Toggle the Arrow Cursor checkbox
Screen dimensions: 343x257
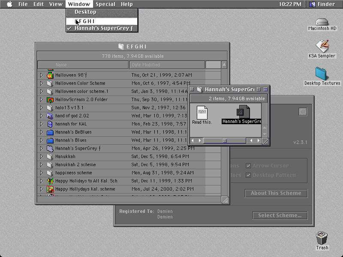(248, 166)
